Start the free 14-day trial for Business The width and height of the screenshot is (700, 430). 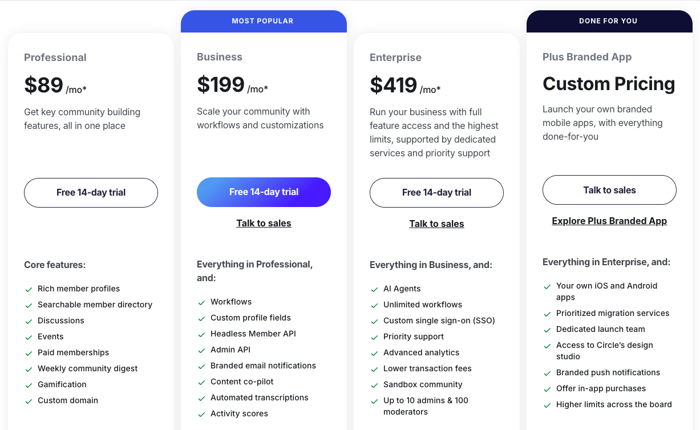pyautogui.click(x=264, y=192)
